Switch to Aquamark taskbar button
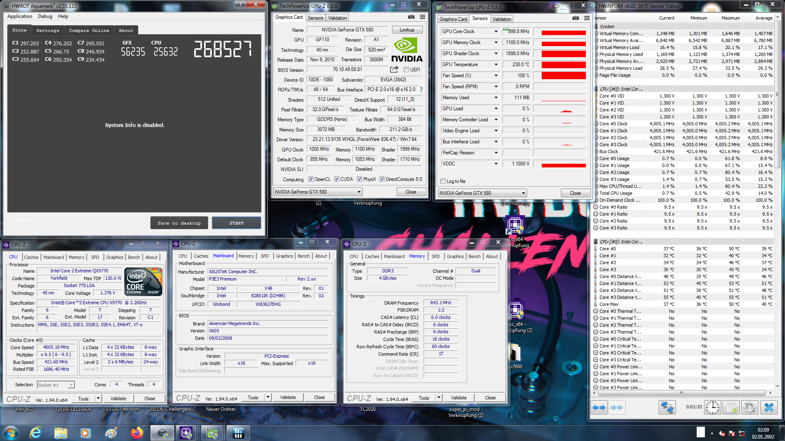The height and width of the screenshot is (441, 785). (162, 433)
